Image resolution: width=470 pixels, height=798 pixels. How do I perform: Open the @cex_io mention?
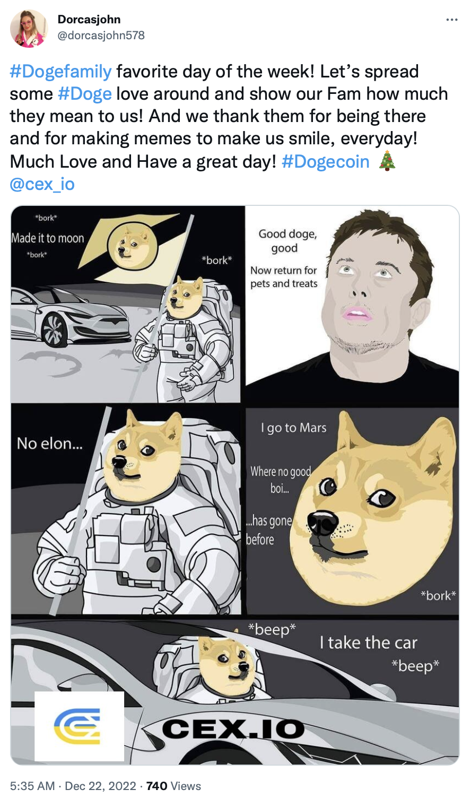click(x=42, y=184)
